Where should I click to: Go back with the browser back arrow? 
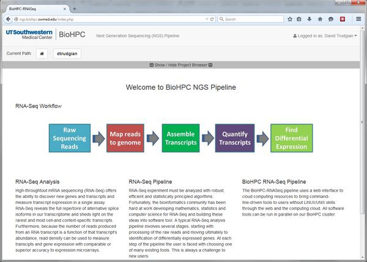click(x=8, y=19)
